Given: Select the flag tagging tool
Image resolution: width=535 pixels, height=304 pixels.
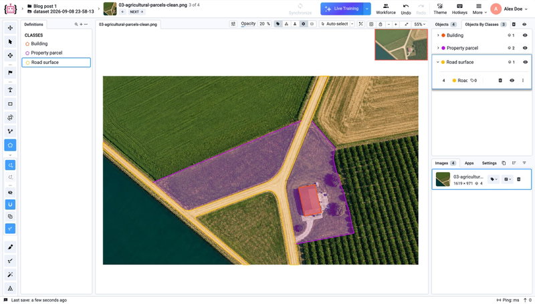Looking at the screenshot, I should coord(10,73).
